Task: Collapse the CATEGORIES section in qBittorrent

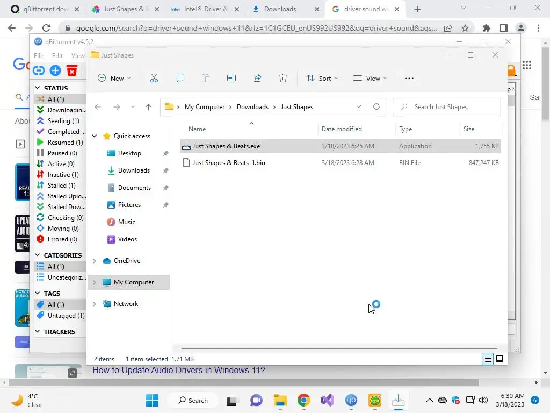Action: 38,255
